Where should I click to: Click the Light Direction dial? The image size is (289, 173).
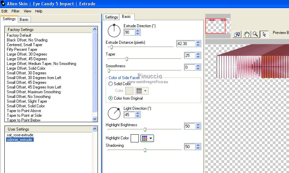pyautogui.click(x=114, y=113)
